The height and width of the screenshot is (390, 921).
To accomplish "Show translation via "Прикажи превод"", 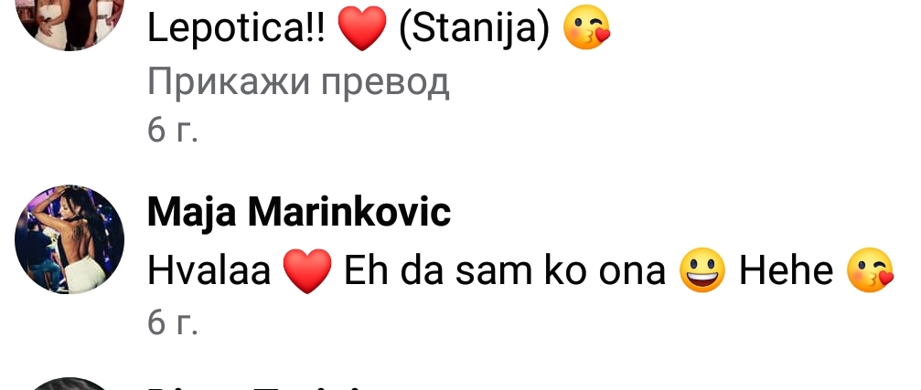I will pos(298,83).
